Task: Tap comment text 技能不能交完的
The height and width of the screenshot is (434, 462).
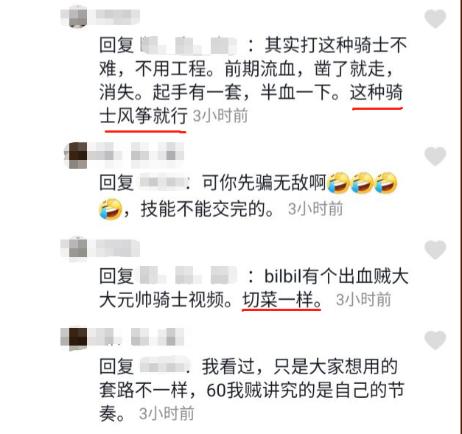Action: coord(208,209)
